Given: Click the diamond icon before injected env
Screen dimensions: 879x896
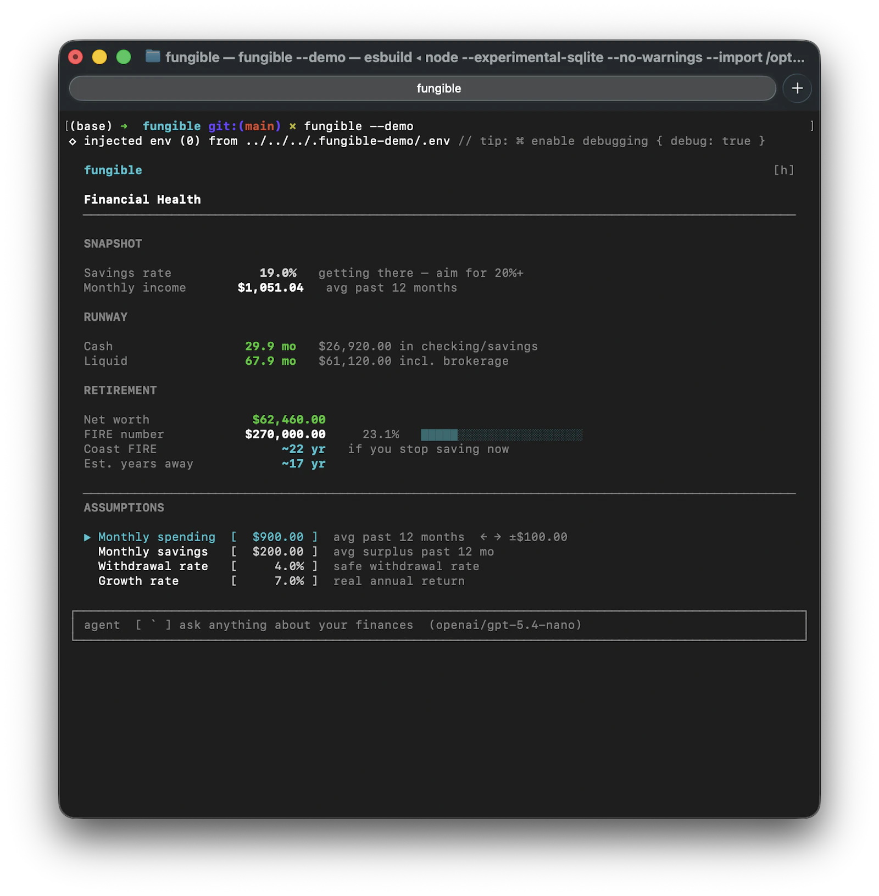Looking at the screenshot, I should coord(73,142).
